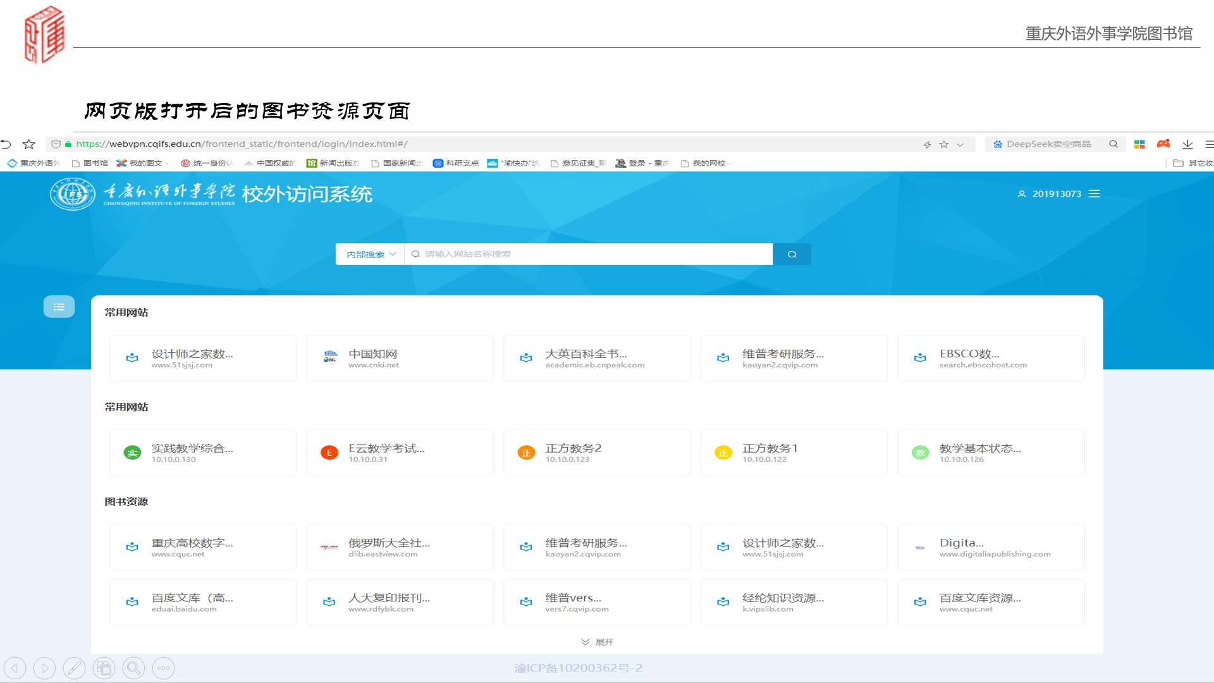Click the lightning bolt icon in address bar
This screenshot has height=683, width=1214.
tap(927, 144)
